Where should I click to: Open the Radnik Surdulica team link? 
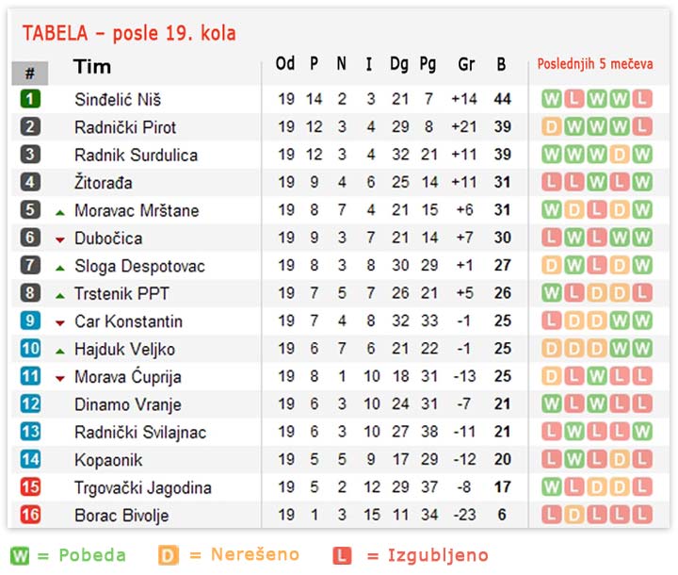(x=136, y=155)
